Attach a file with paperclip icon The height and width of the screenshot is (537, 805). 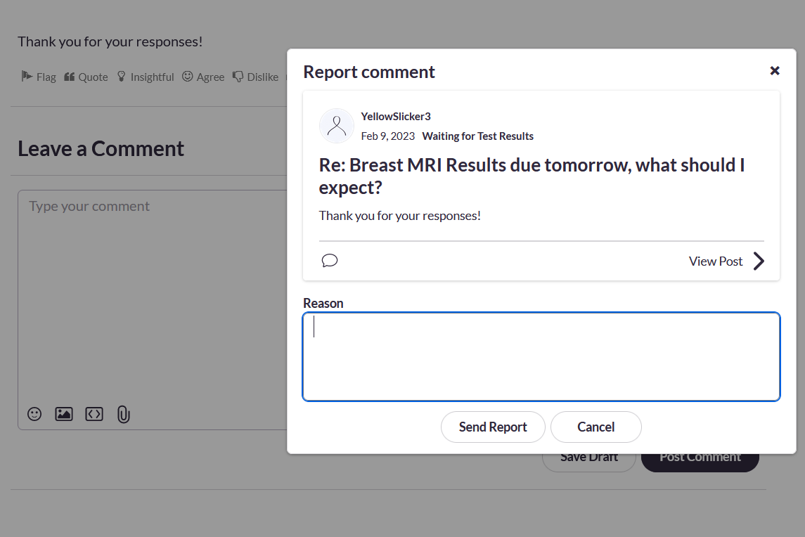[123, 414]
